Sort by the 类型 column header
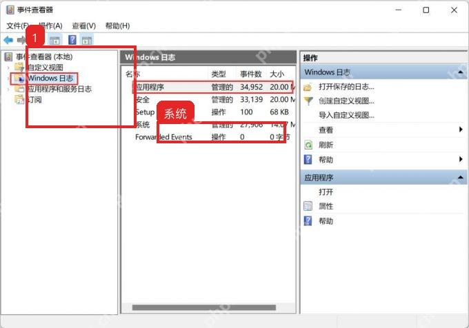 [219, 74]
